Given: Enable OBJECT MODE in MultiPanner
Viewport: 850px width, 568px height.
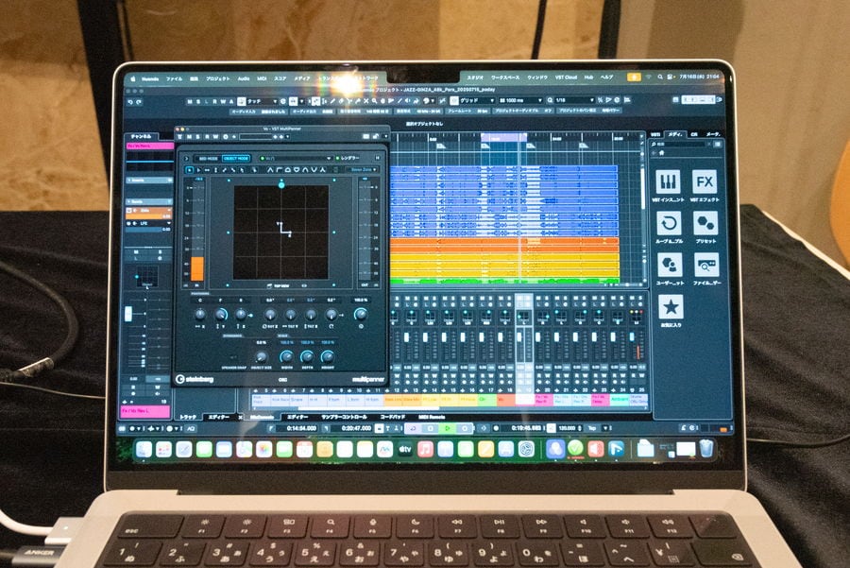Looking at the screenshot, I should tap(236, 158).
